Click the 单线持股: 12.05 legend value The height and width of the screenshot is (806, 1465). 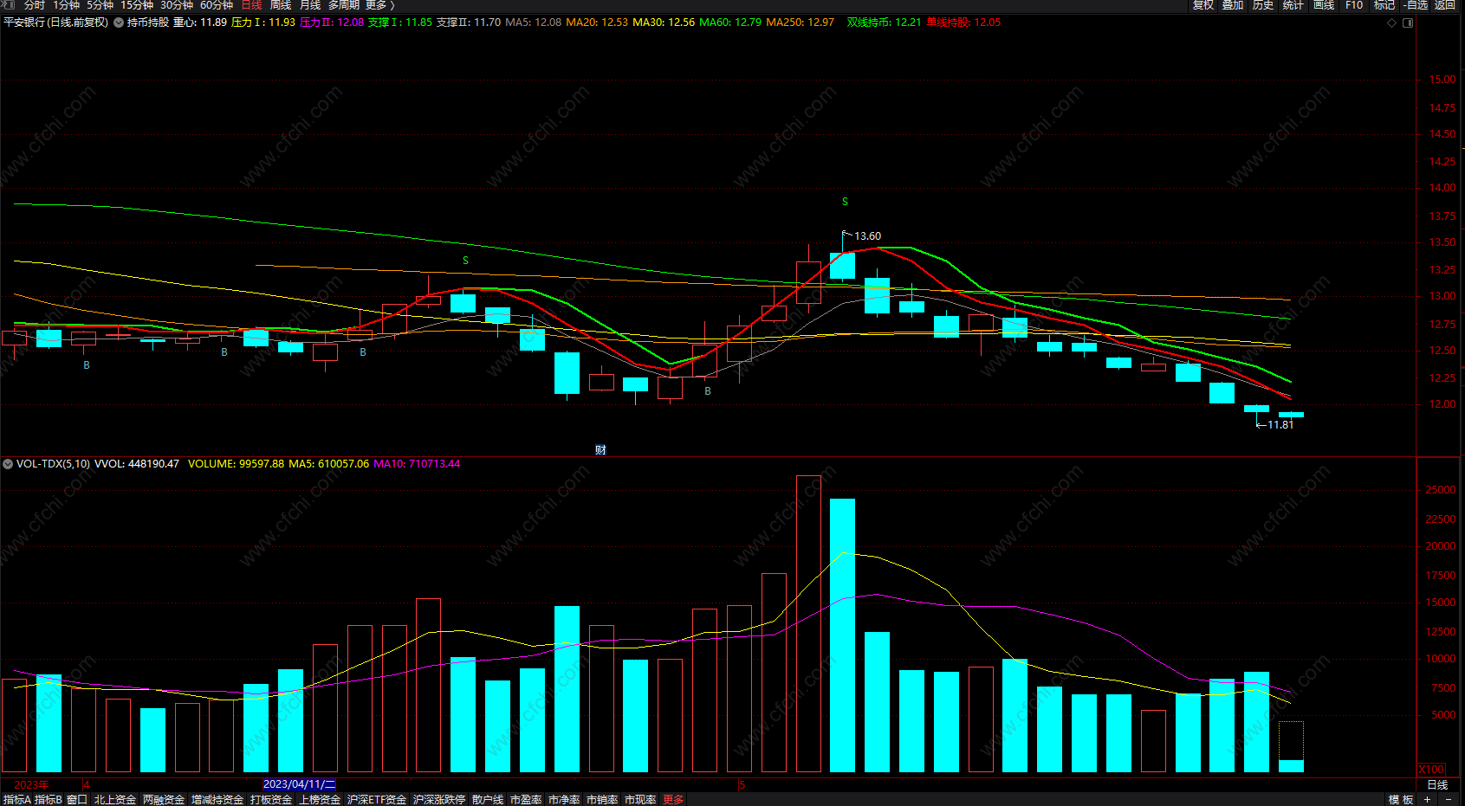[x=963, y=23]
